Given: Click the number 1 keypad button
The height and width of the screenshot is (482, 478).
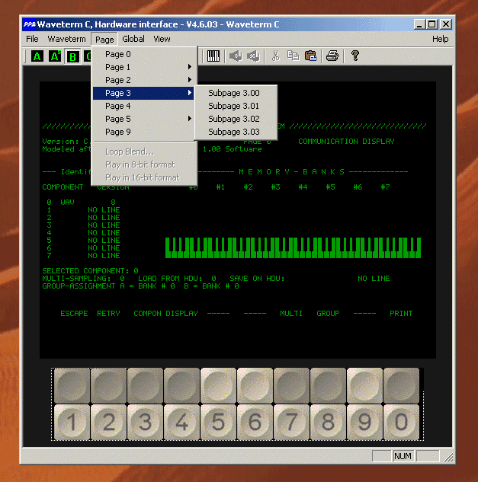Looking at the screenshot, I should point(72,422).
